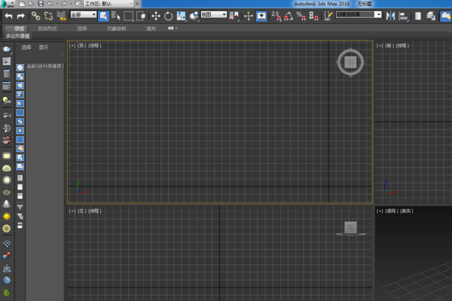Viewport: 452px width, 301px height.
Task: Click the ViewCube in top viewport
Action: point(350,62)
